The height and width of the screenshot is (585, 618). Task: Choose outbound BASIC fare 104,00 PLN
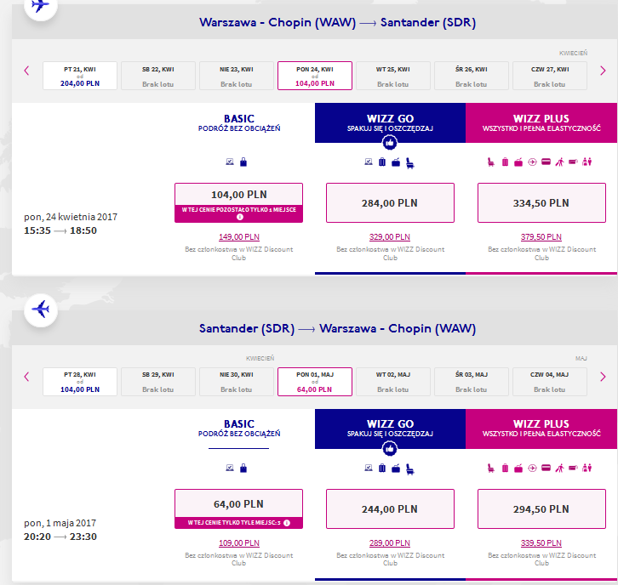pyautogui.click(x=239, y=202)
